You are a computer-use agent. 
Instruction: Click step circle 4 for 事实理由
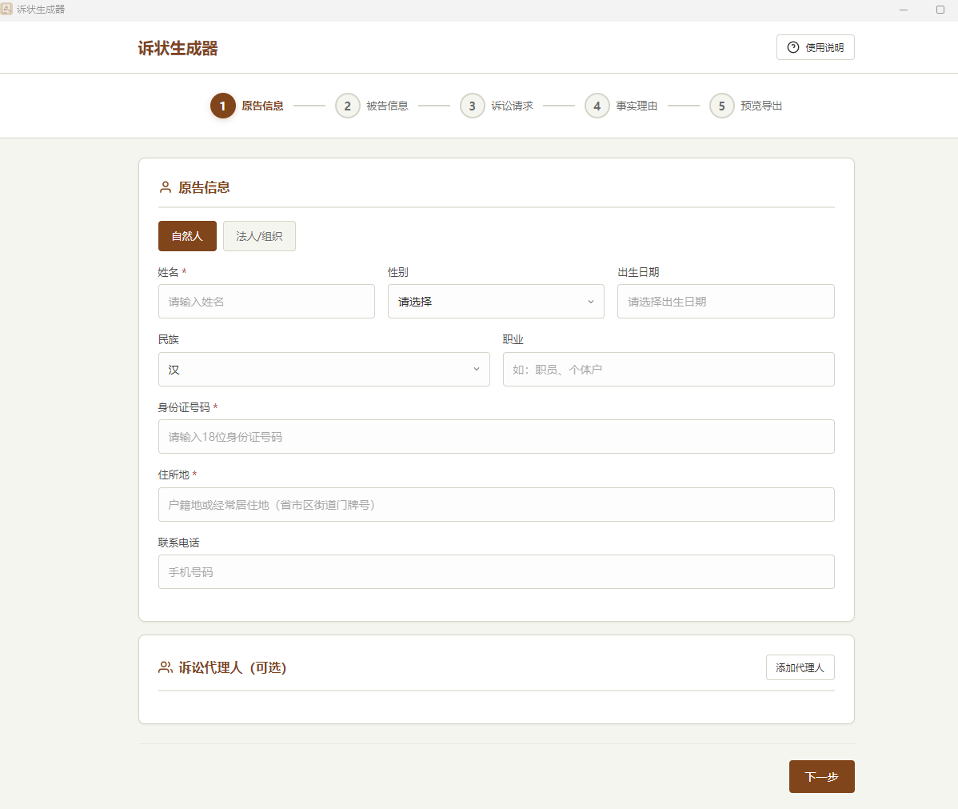click(597, 105)
